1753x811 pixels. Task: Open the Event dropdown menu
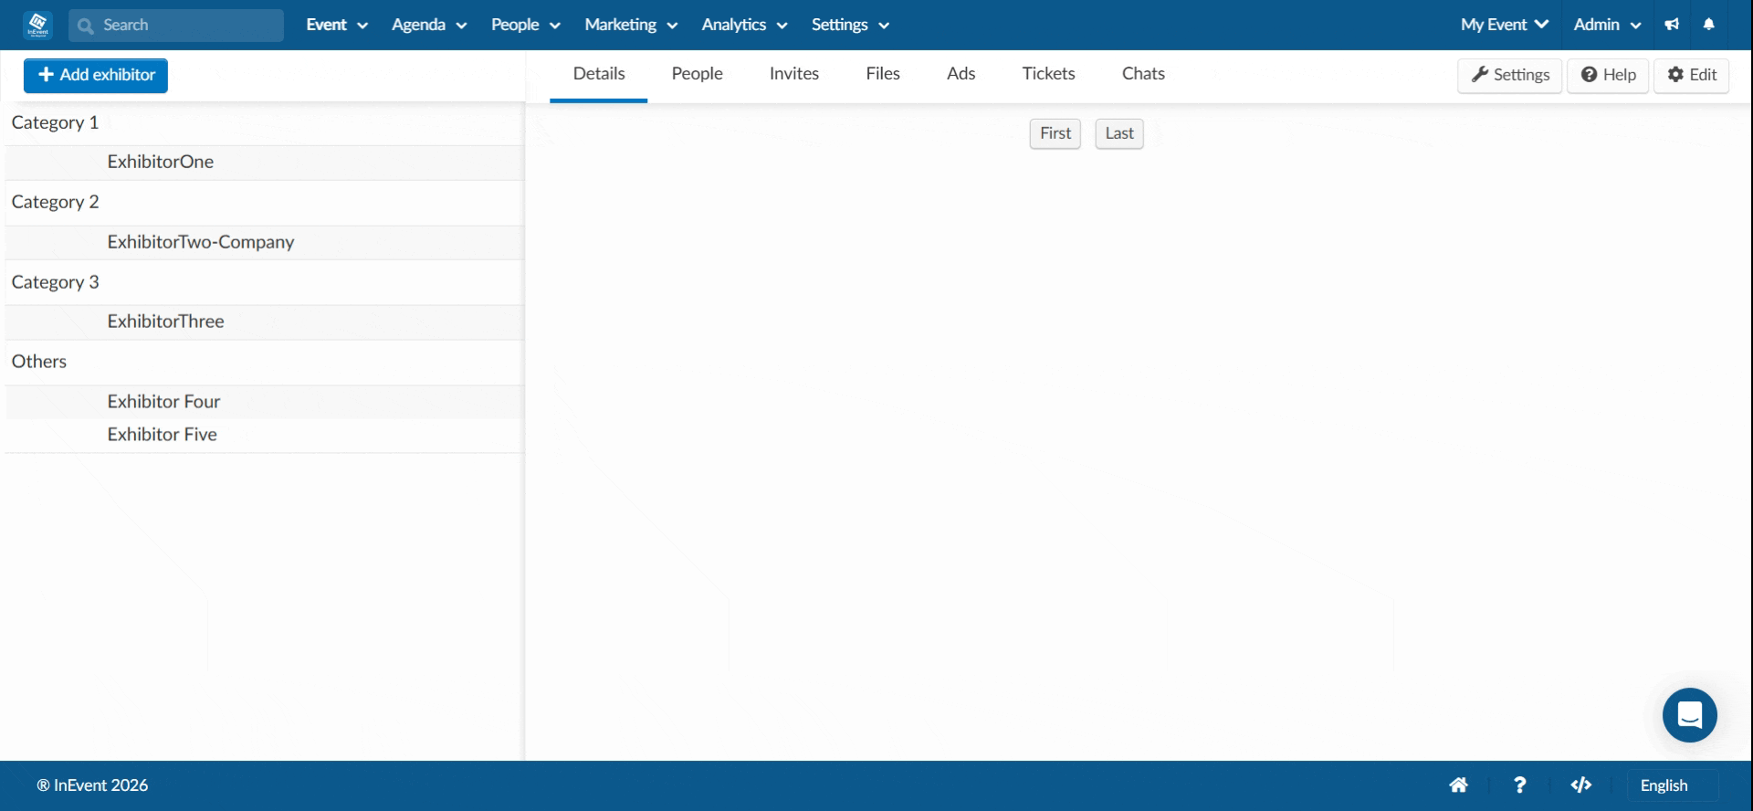click(337, 25)
